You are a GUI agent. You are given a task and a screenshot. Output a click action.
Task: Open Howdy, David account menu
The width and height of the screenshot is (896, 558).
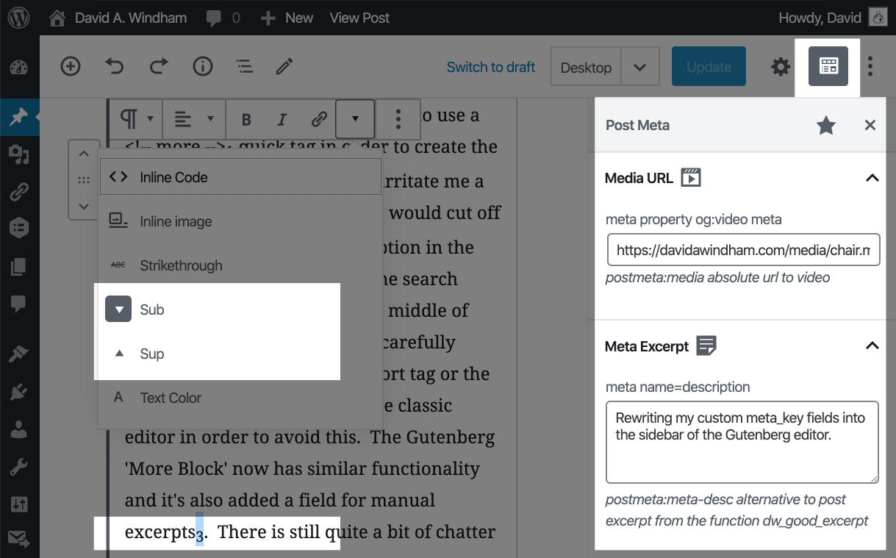pos(833,18)
